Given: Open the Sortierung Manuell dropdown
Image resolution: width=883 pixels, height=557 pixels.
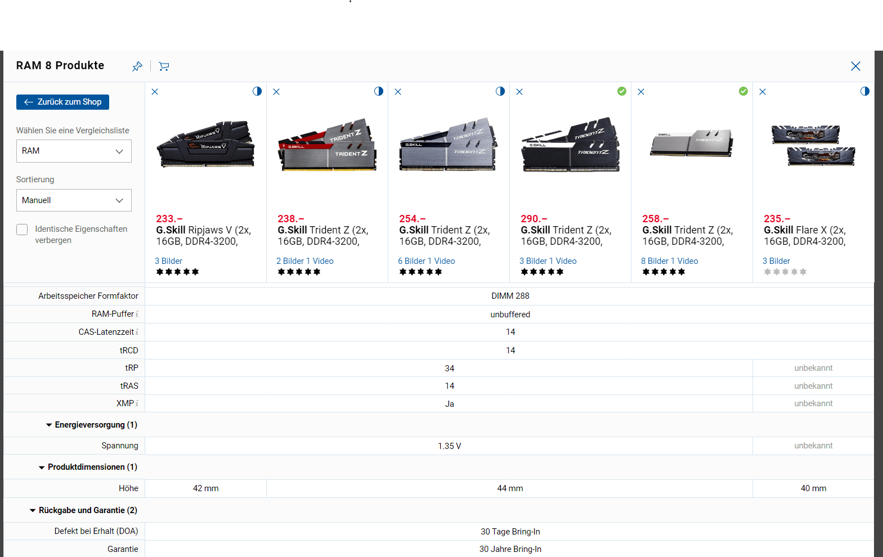Looking at the screenshot, I should (x=74, y=200).
